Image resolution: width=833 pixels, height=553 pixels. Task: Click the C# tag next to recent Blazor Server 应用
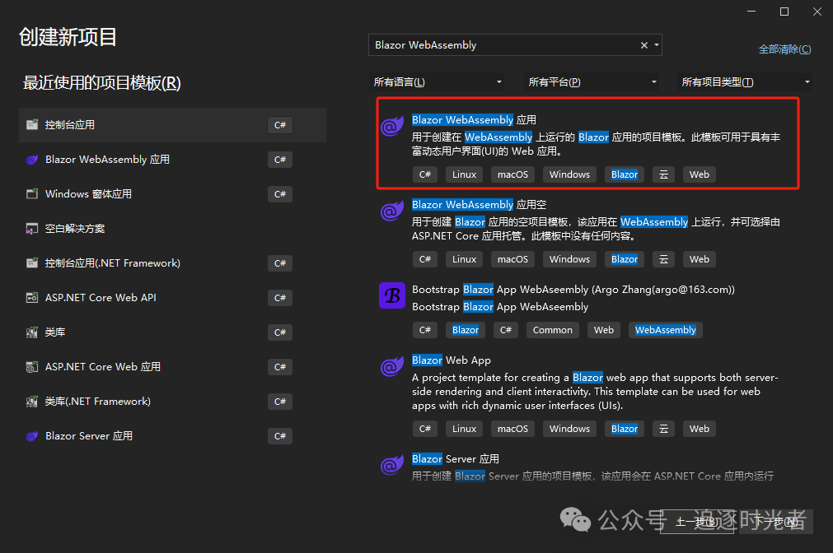click(x=280, y=436)
